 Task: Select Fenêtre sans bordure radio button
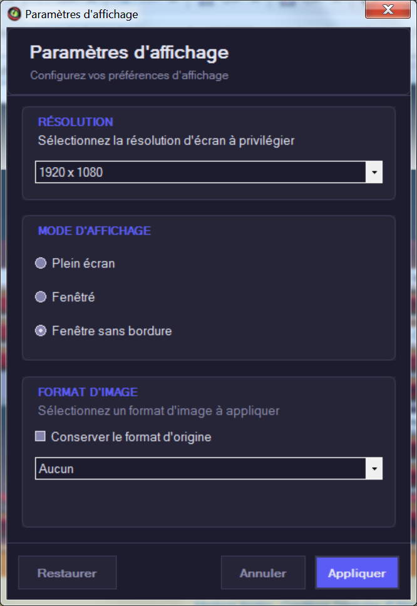pos(41,330)
